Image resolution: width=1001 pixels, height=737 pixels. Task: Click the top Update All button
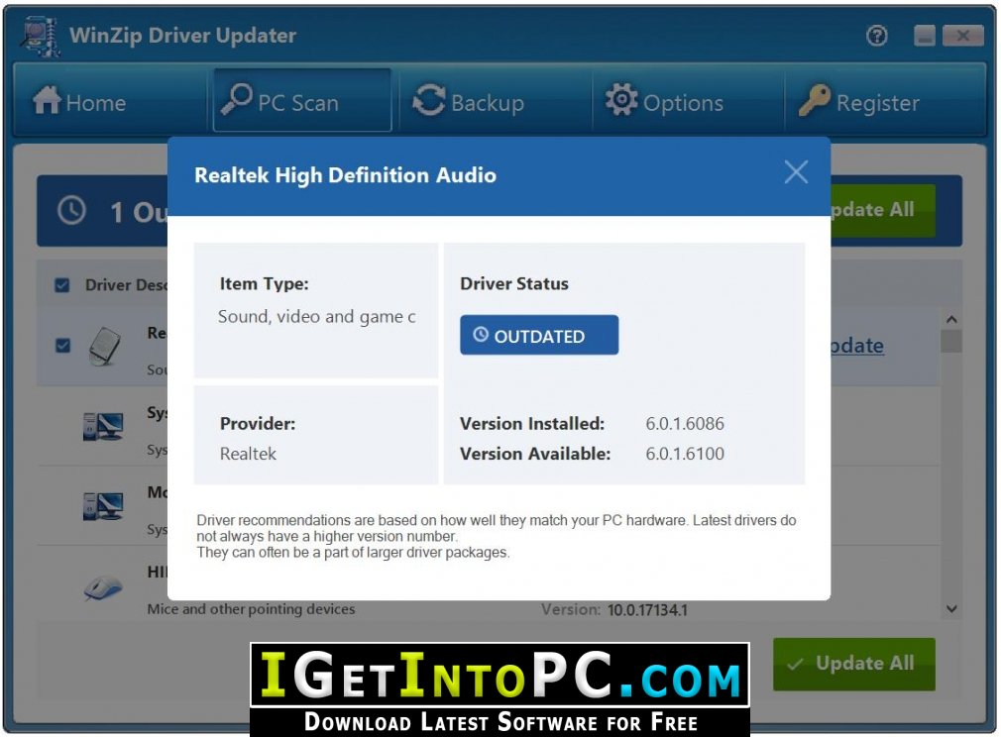[882, 211]
